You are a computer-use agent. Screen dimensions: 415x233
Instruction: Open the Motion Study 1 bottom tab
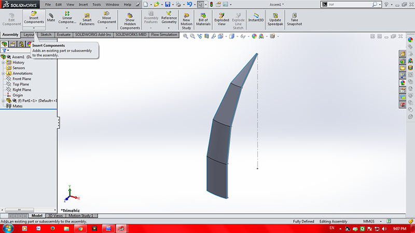[81, 215]
